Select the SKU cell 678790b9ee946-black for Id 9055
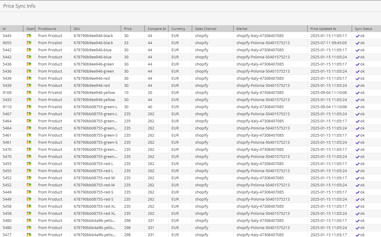Screen dimensions: 381x237 pos(93,43)
